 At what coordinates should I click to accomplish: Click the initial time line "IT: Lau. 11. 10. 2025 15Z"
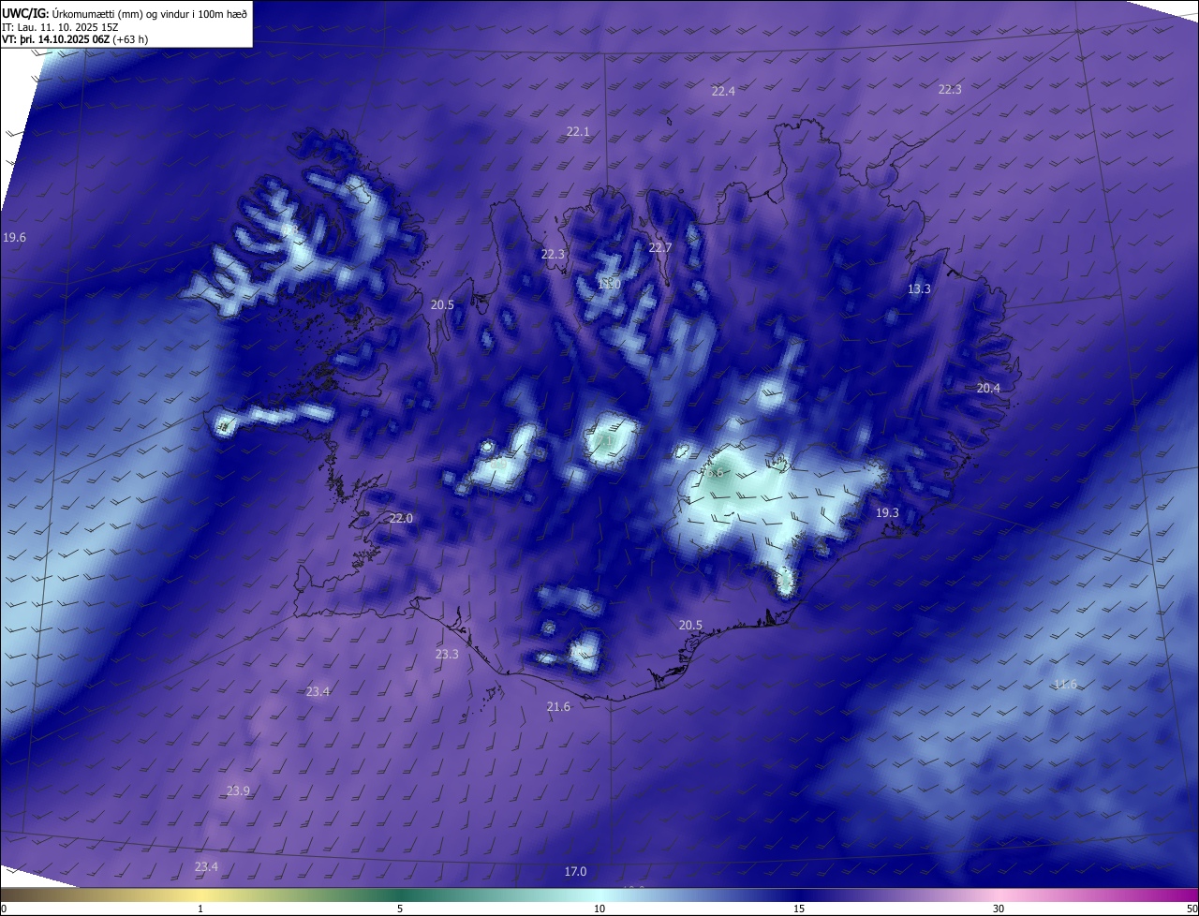[x=58, y=27]
